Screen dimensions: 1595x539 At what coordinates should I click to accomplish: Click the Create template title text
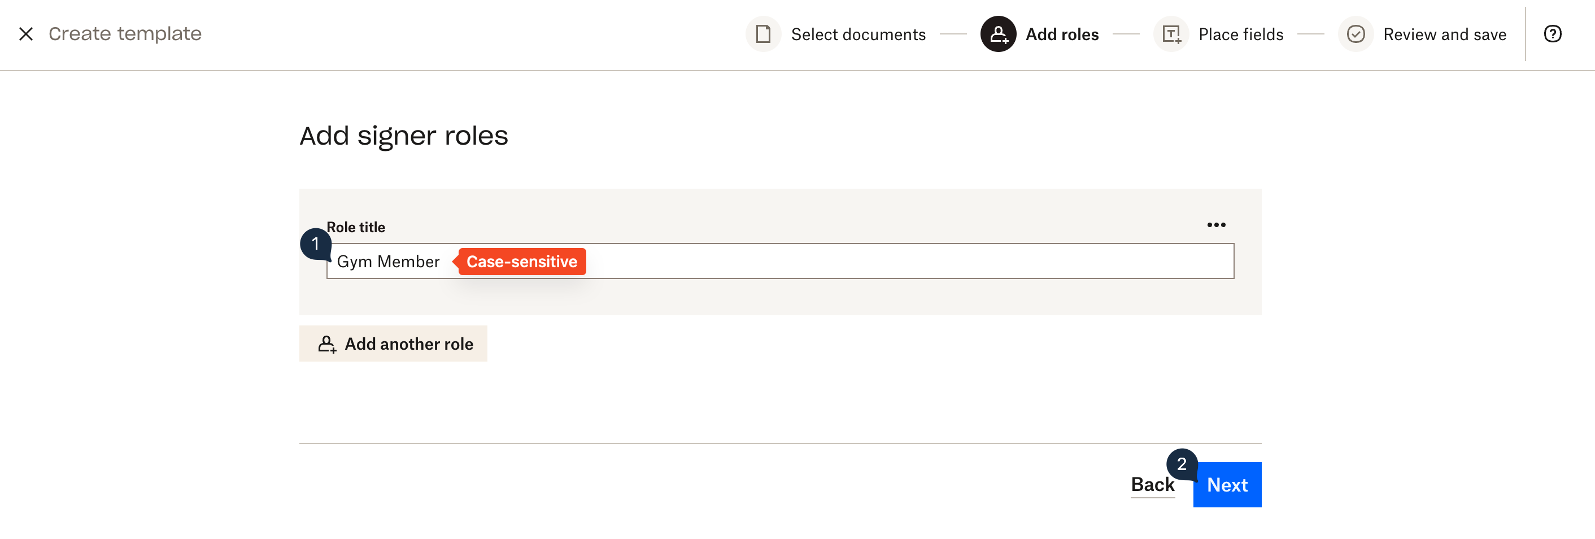click(x=125, y=33)
